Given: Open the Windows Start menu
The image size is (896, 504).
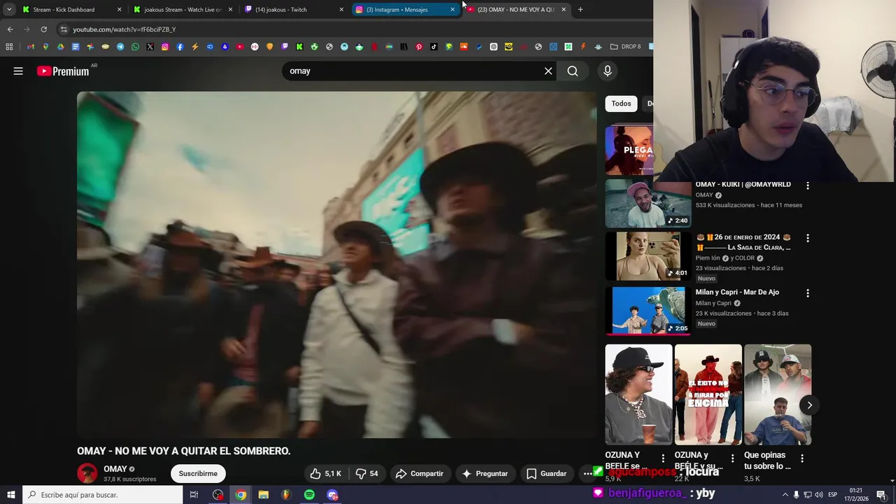Looking at the screenshot, I should pyautogui.click(x=10, y=495).
